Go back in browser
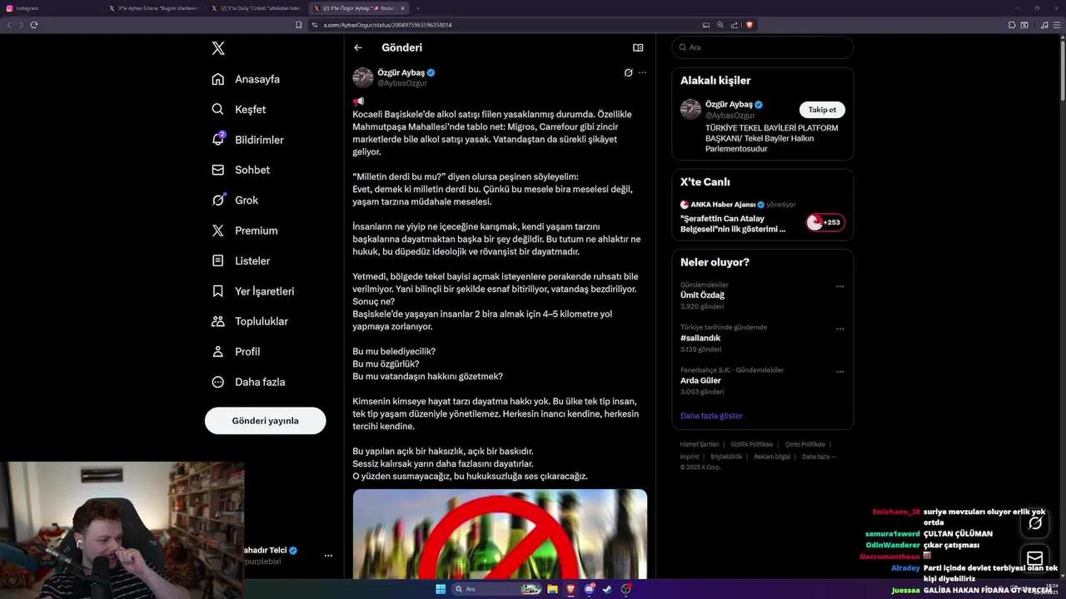The height and width of the screenshot is (599, 1066). pyautogui.click(x=9, y=25)
